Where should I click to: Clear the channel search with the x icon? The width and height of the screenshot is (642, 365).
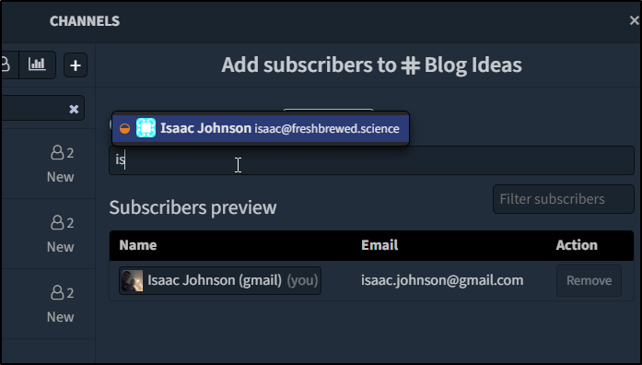[x=74, y=109]
